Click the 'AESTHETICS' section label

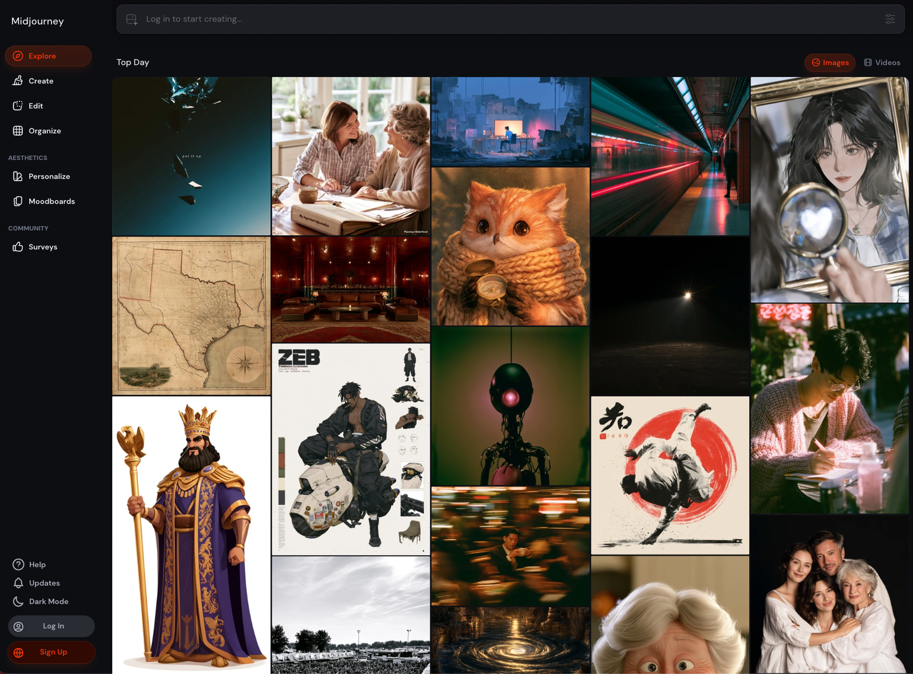(28, 158)
